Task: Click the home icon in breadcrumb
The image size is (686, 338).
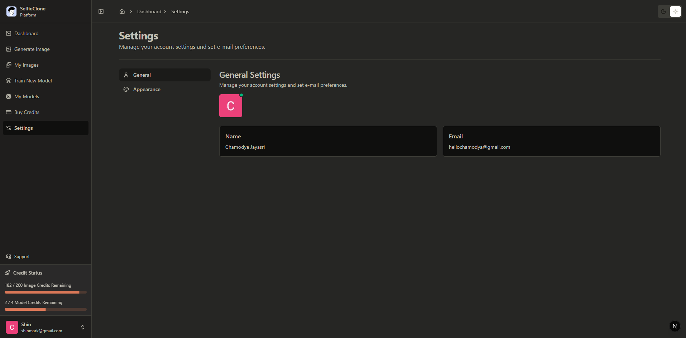Action: point(122,11)
